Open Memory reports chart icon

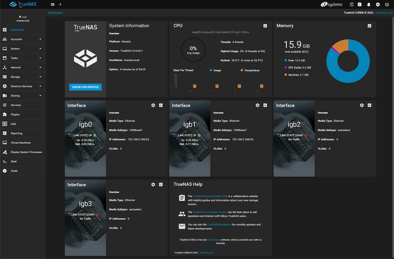point(369,26)
